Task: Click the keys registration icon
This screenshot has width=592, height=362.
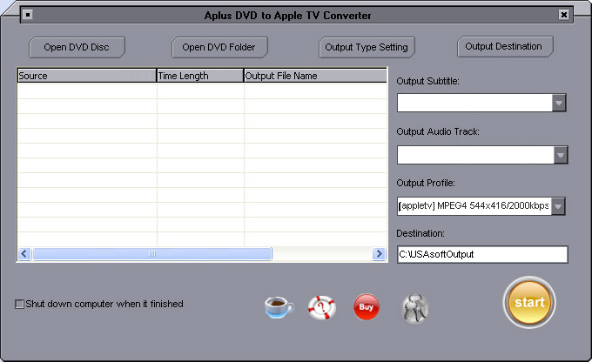Action: click(x=415, y=308)
